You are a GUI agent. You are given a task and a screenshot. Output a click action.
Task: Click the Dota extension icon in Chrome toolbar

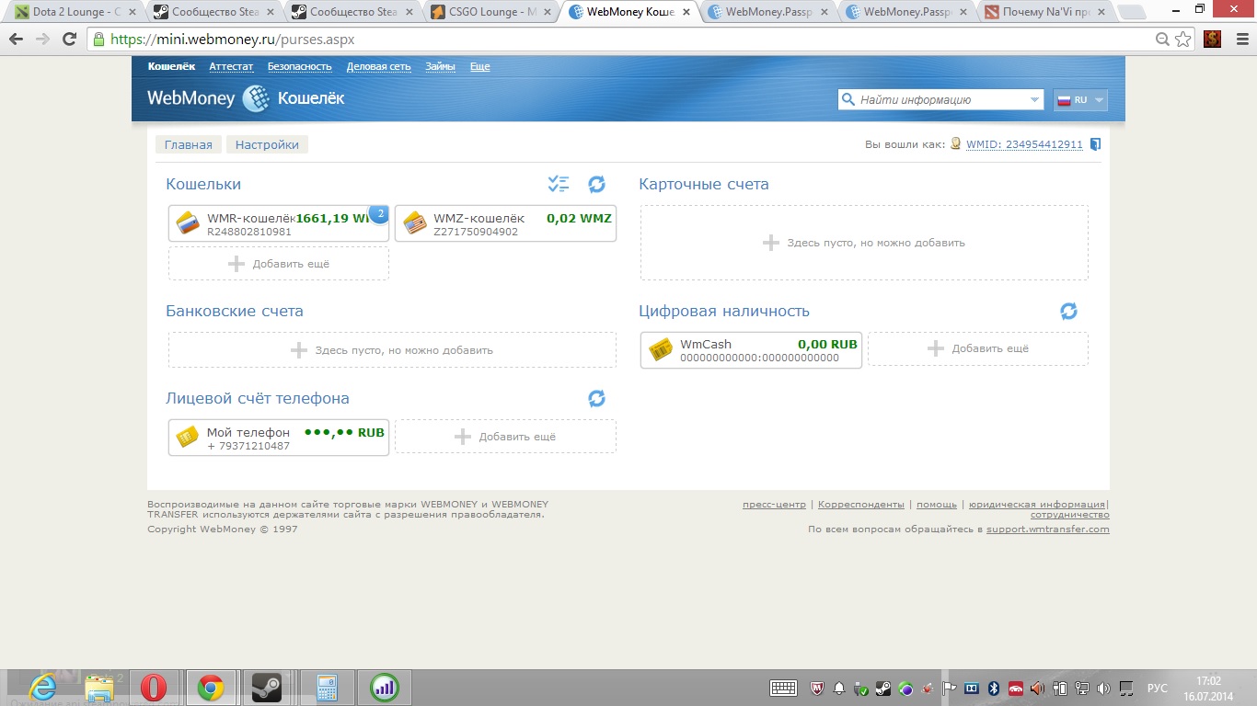pos(1211,40)
